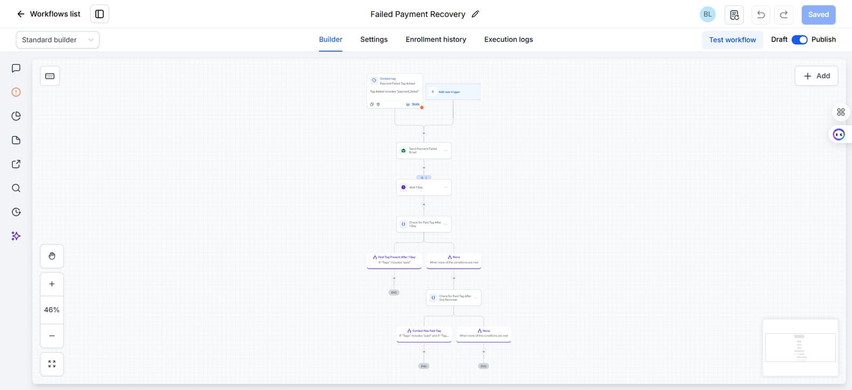Open keyboard shortcuts button on canvas
Image resolution: width=852 pixels, height=390 pixels.
point(50,76)
